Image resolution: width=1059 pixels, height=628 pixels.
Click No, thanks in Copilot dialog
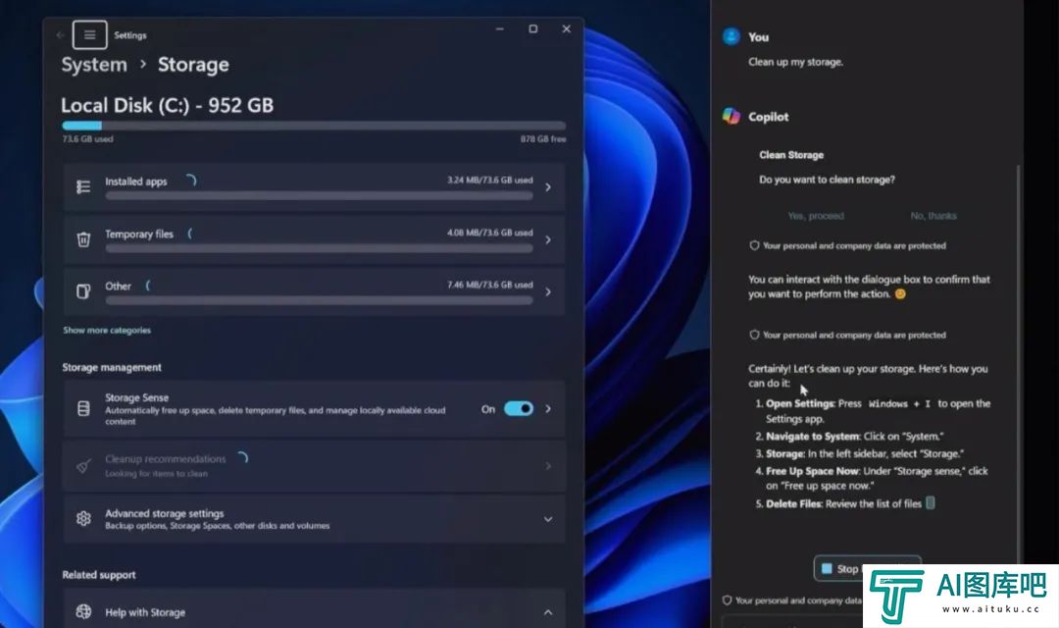point(933,216)
